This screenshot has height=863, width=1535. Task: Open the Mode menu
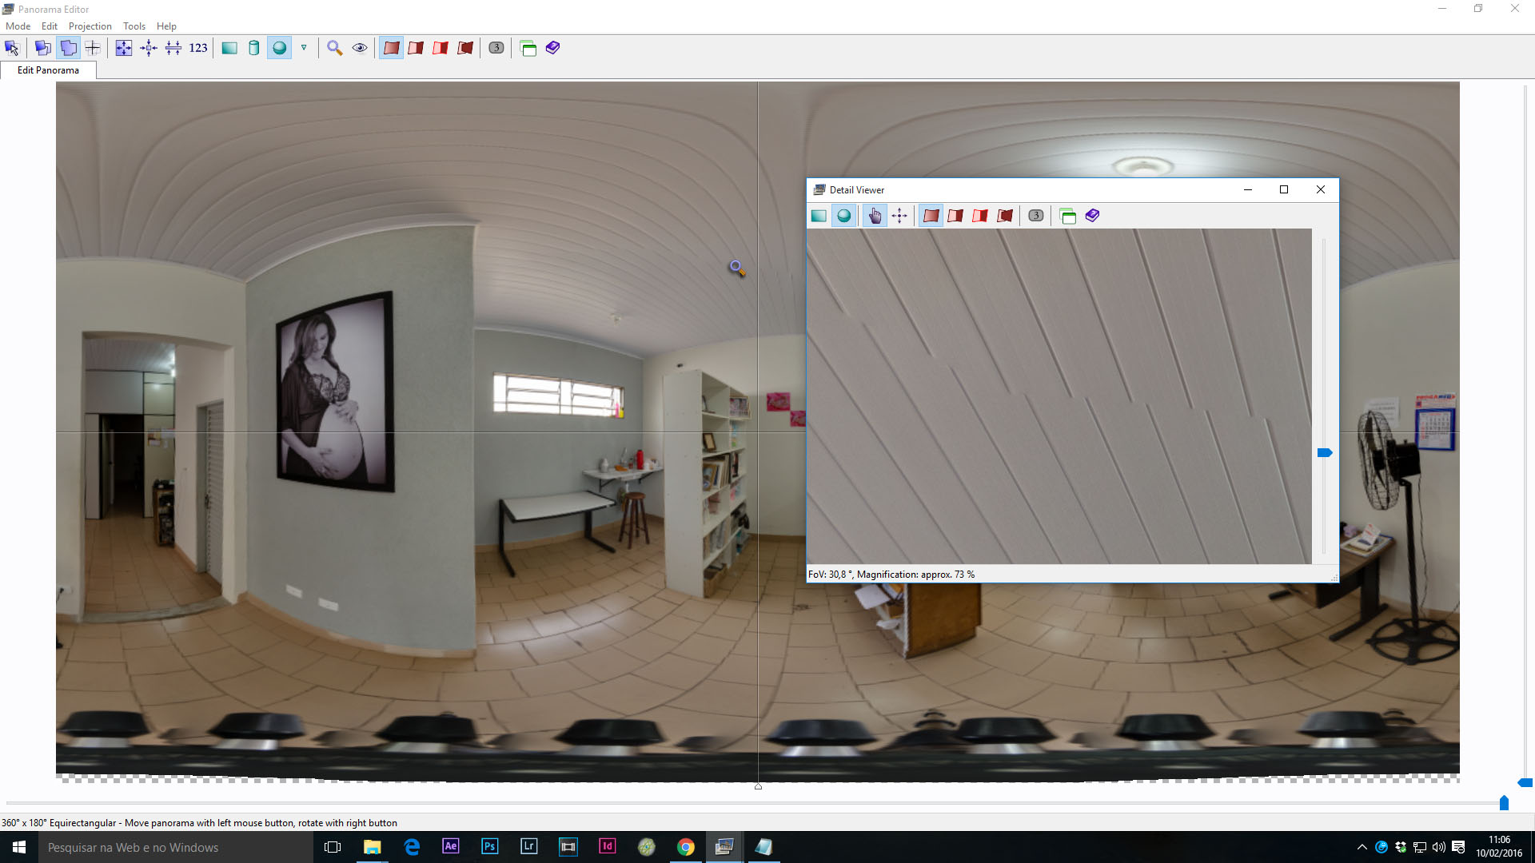tap(18, 26)
